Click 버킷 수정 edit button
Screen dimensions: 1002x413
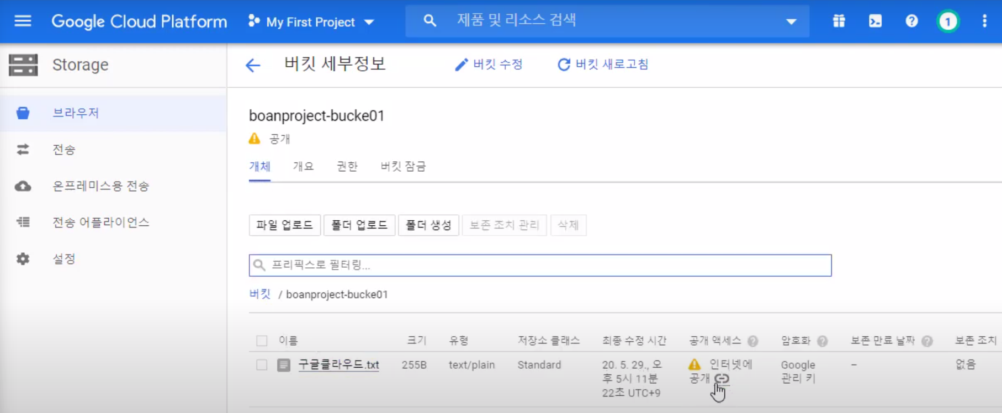point(489,65)
